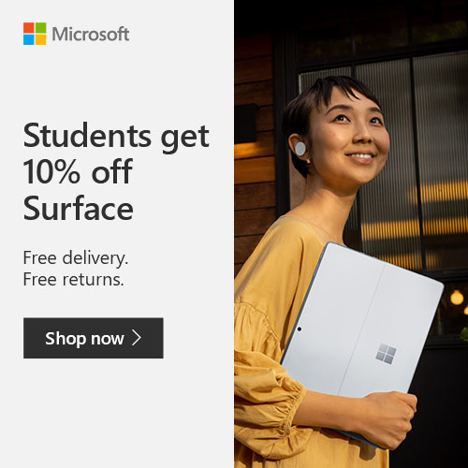Click the glowing bulb light behind tablet
This screenshot has width=468, height=468.
[457, 298]
